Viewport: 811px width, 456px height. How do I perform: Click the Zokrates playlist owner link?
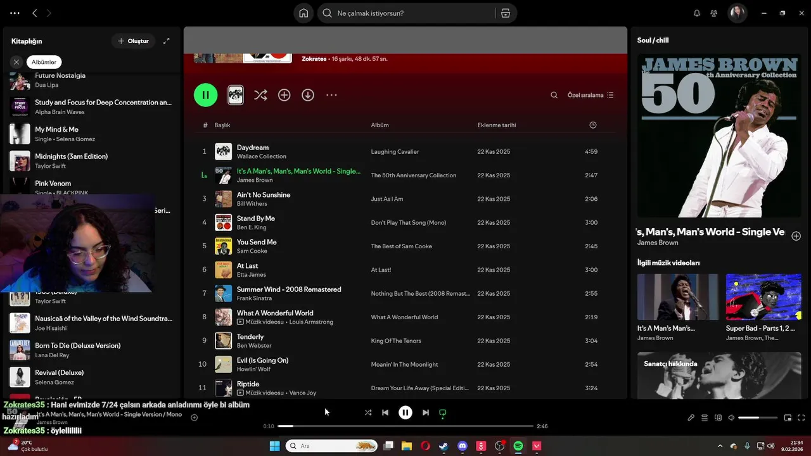coord(314,59)
